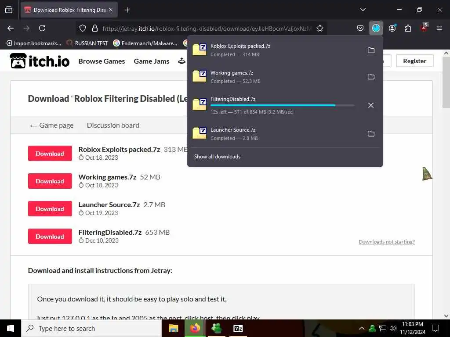Open the Save to Pocket icon
This screenshot has width=450, height=337.
pyautogui.click(x=360, y=28)
